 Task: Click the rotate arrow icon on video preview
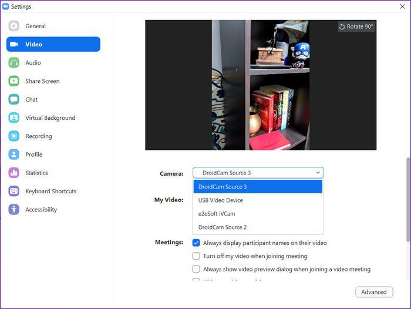[x=342, y=27]
